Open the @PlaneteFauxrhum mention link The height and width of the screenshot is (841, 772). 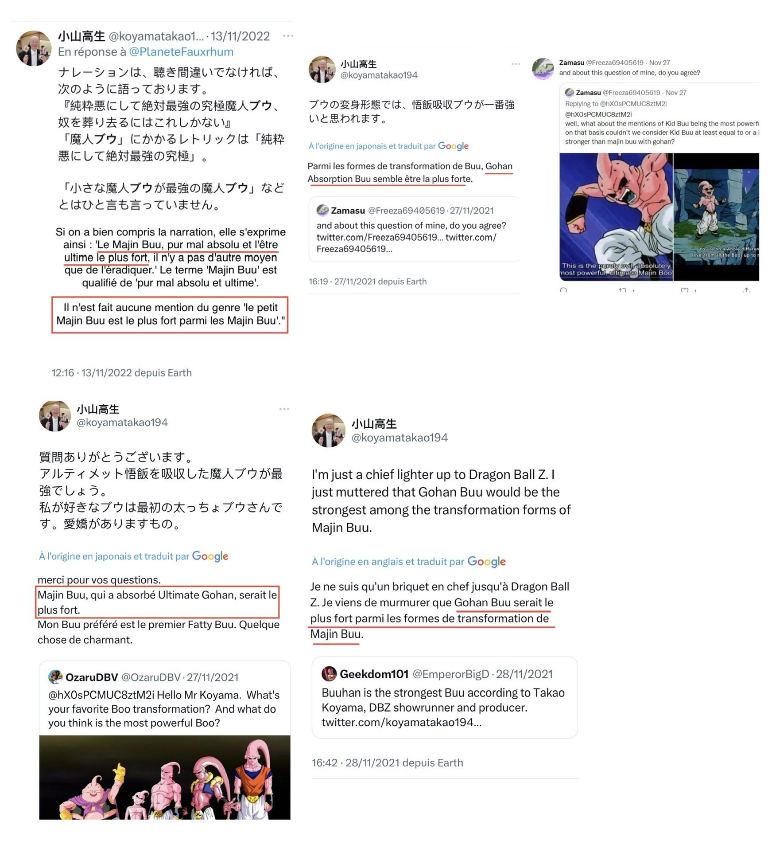181,52
